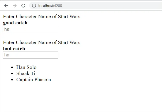Viewport: 162px width, 112px height.
Task: Reload the localhost page
Action: pyautogui.click(x=23, y=6)
